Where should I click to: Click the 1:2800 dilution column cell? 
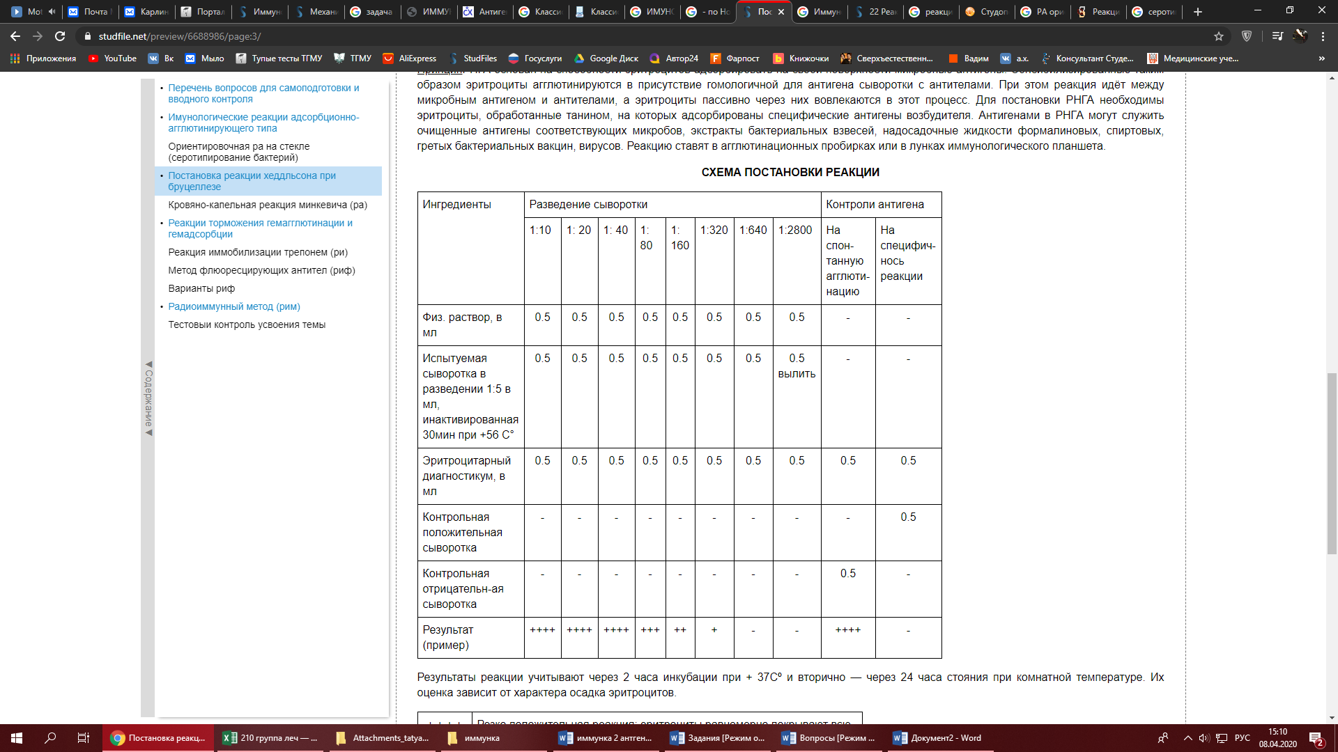797,261
